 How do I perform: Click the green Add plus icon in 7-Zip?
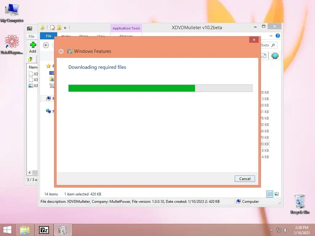33,45
